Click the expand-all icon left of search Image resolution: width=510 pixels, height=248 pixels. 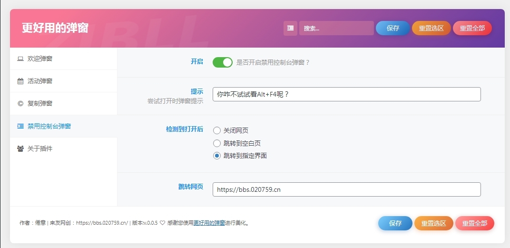point(290,28)
